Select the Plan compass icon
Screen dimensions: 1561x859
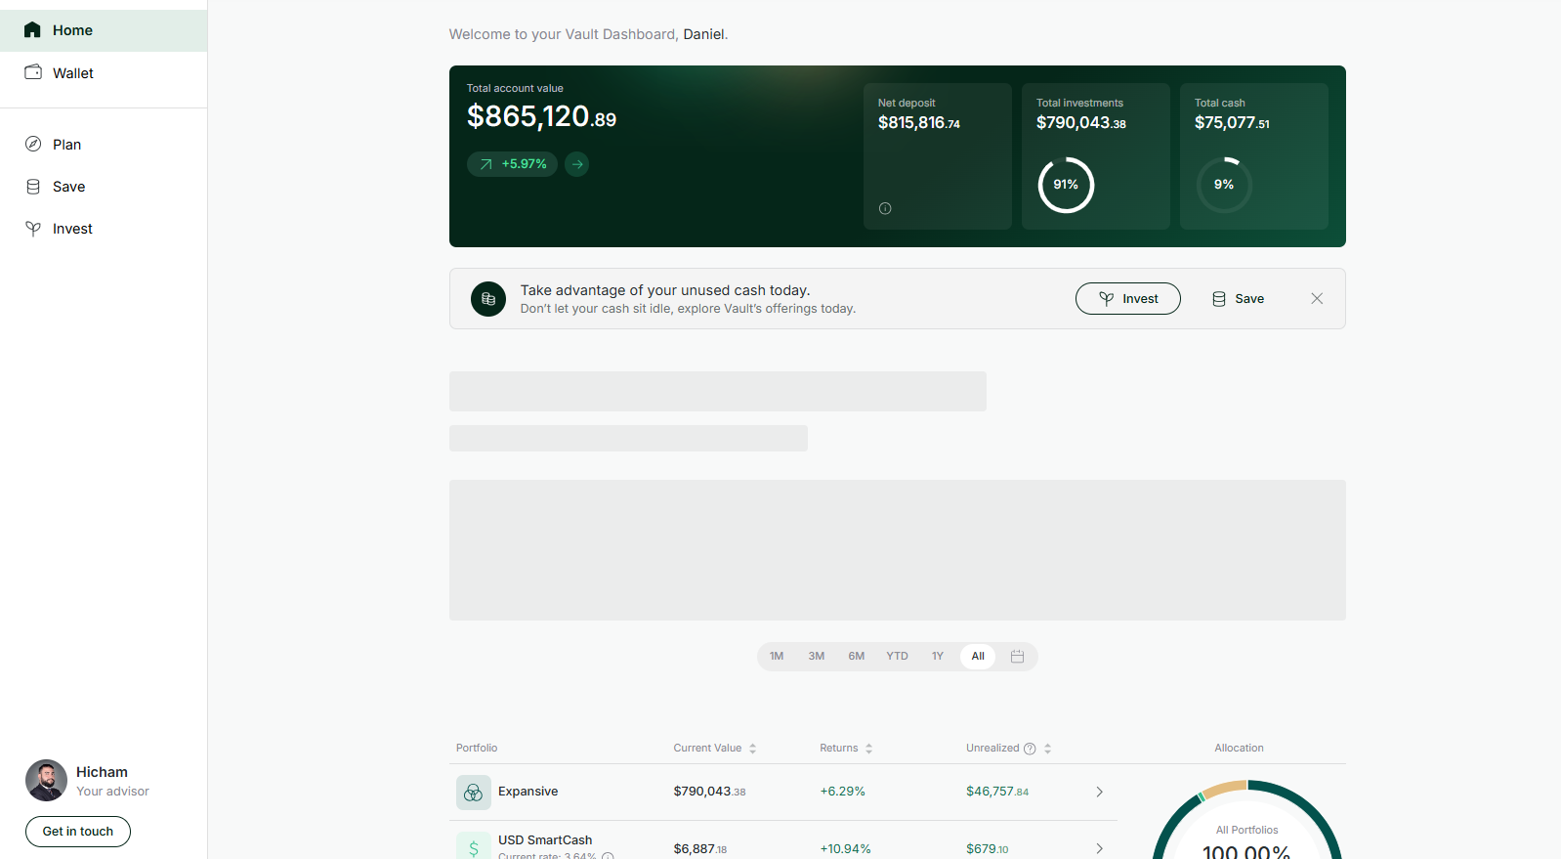pyautogui.click(x=33, y=144)
